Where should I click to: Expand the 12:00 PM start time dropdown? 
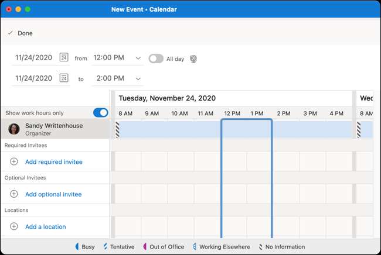coord(138,58)
